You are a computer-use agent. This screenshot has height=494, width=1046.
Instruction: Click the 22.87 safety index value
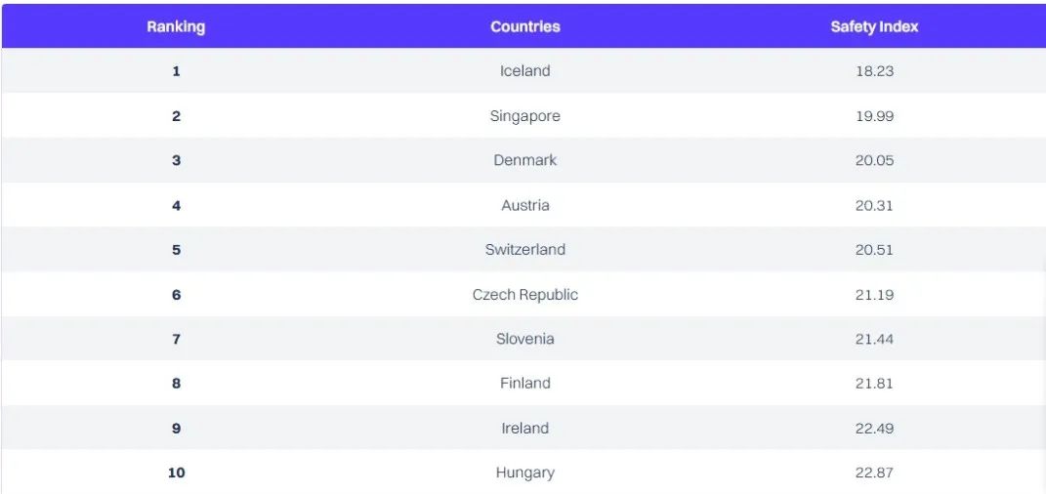click(x=874, y=473)
